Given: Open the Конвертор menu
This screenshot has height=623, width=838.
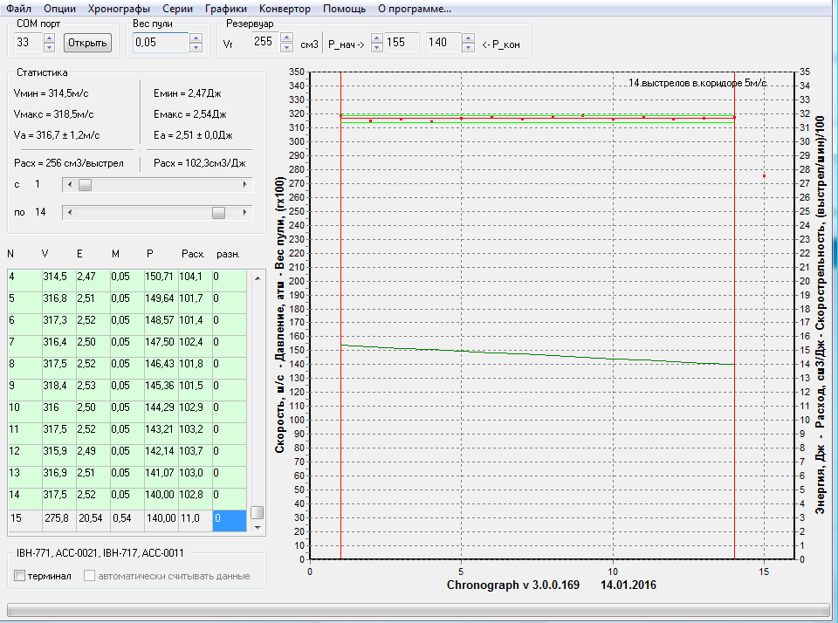Looking at the screenshot, I should pos(285,9).
